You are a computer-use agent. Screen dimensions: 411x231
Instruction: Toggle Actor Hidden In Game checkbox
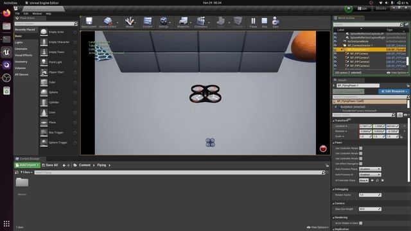pyautogui.click(x=361, y=223)
